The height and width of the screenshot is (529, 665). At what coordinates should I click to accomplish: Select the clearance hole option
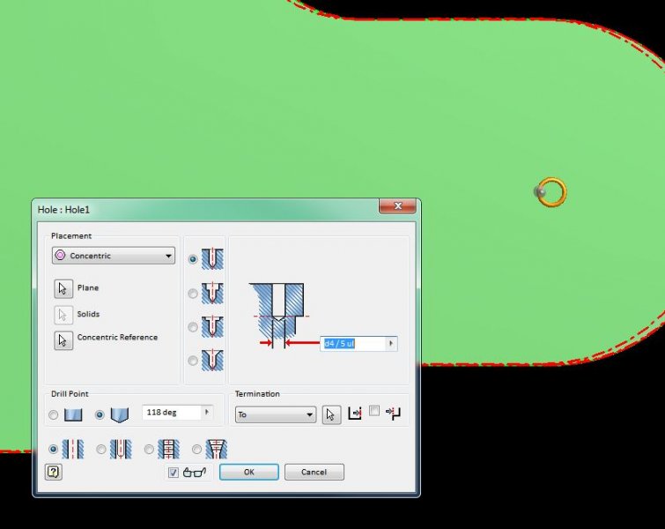click(x=101, y=449)
